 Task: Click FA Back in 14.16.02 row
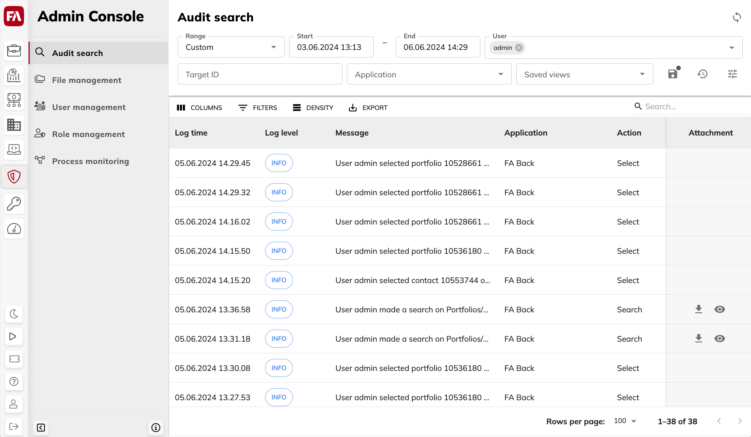tap(519, 222)
